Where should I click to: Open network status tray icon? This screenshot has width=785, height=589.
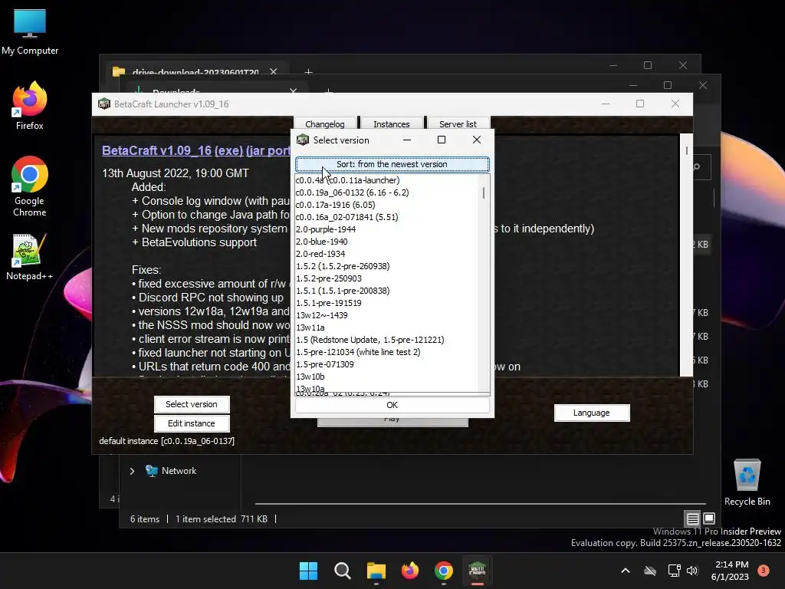tap(674, 571)
